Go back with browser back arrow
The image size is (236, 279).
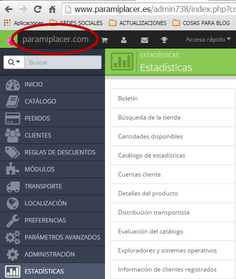(8, 9)
